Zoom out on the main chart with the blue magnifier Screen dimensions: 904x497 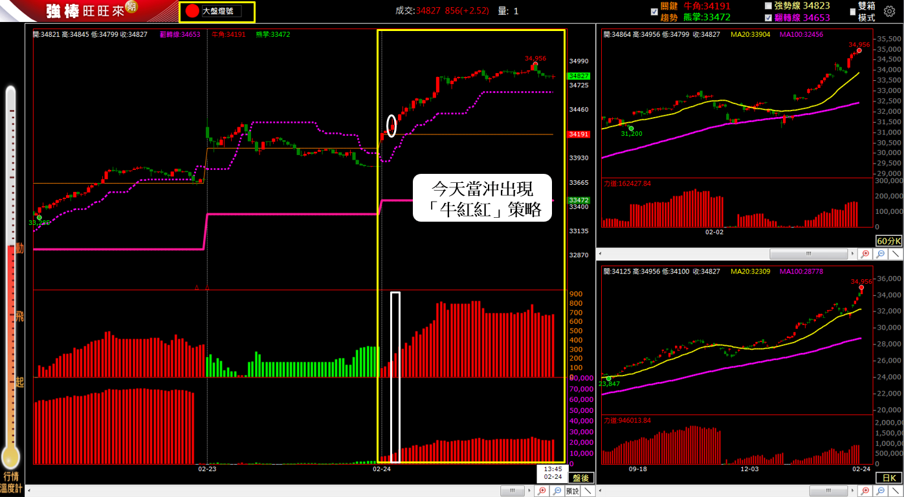click(x=557, y=491)
